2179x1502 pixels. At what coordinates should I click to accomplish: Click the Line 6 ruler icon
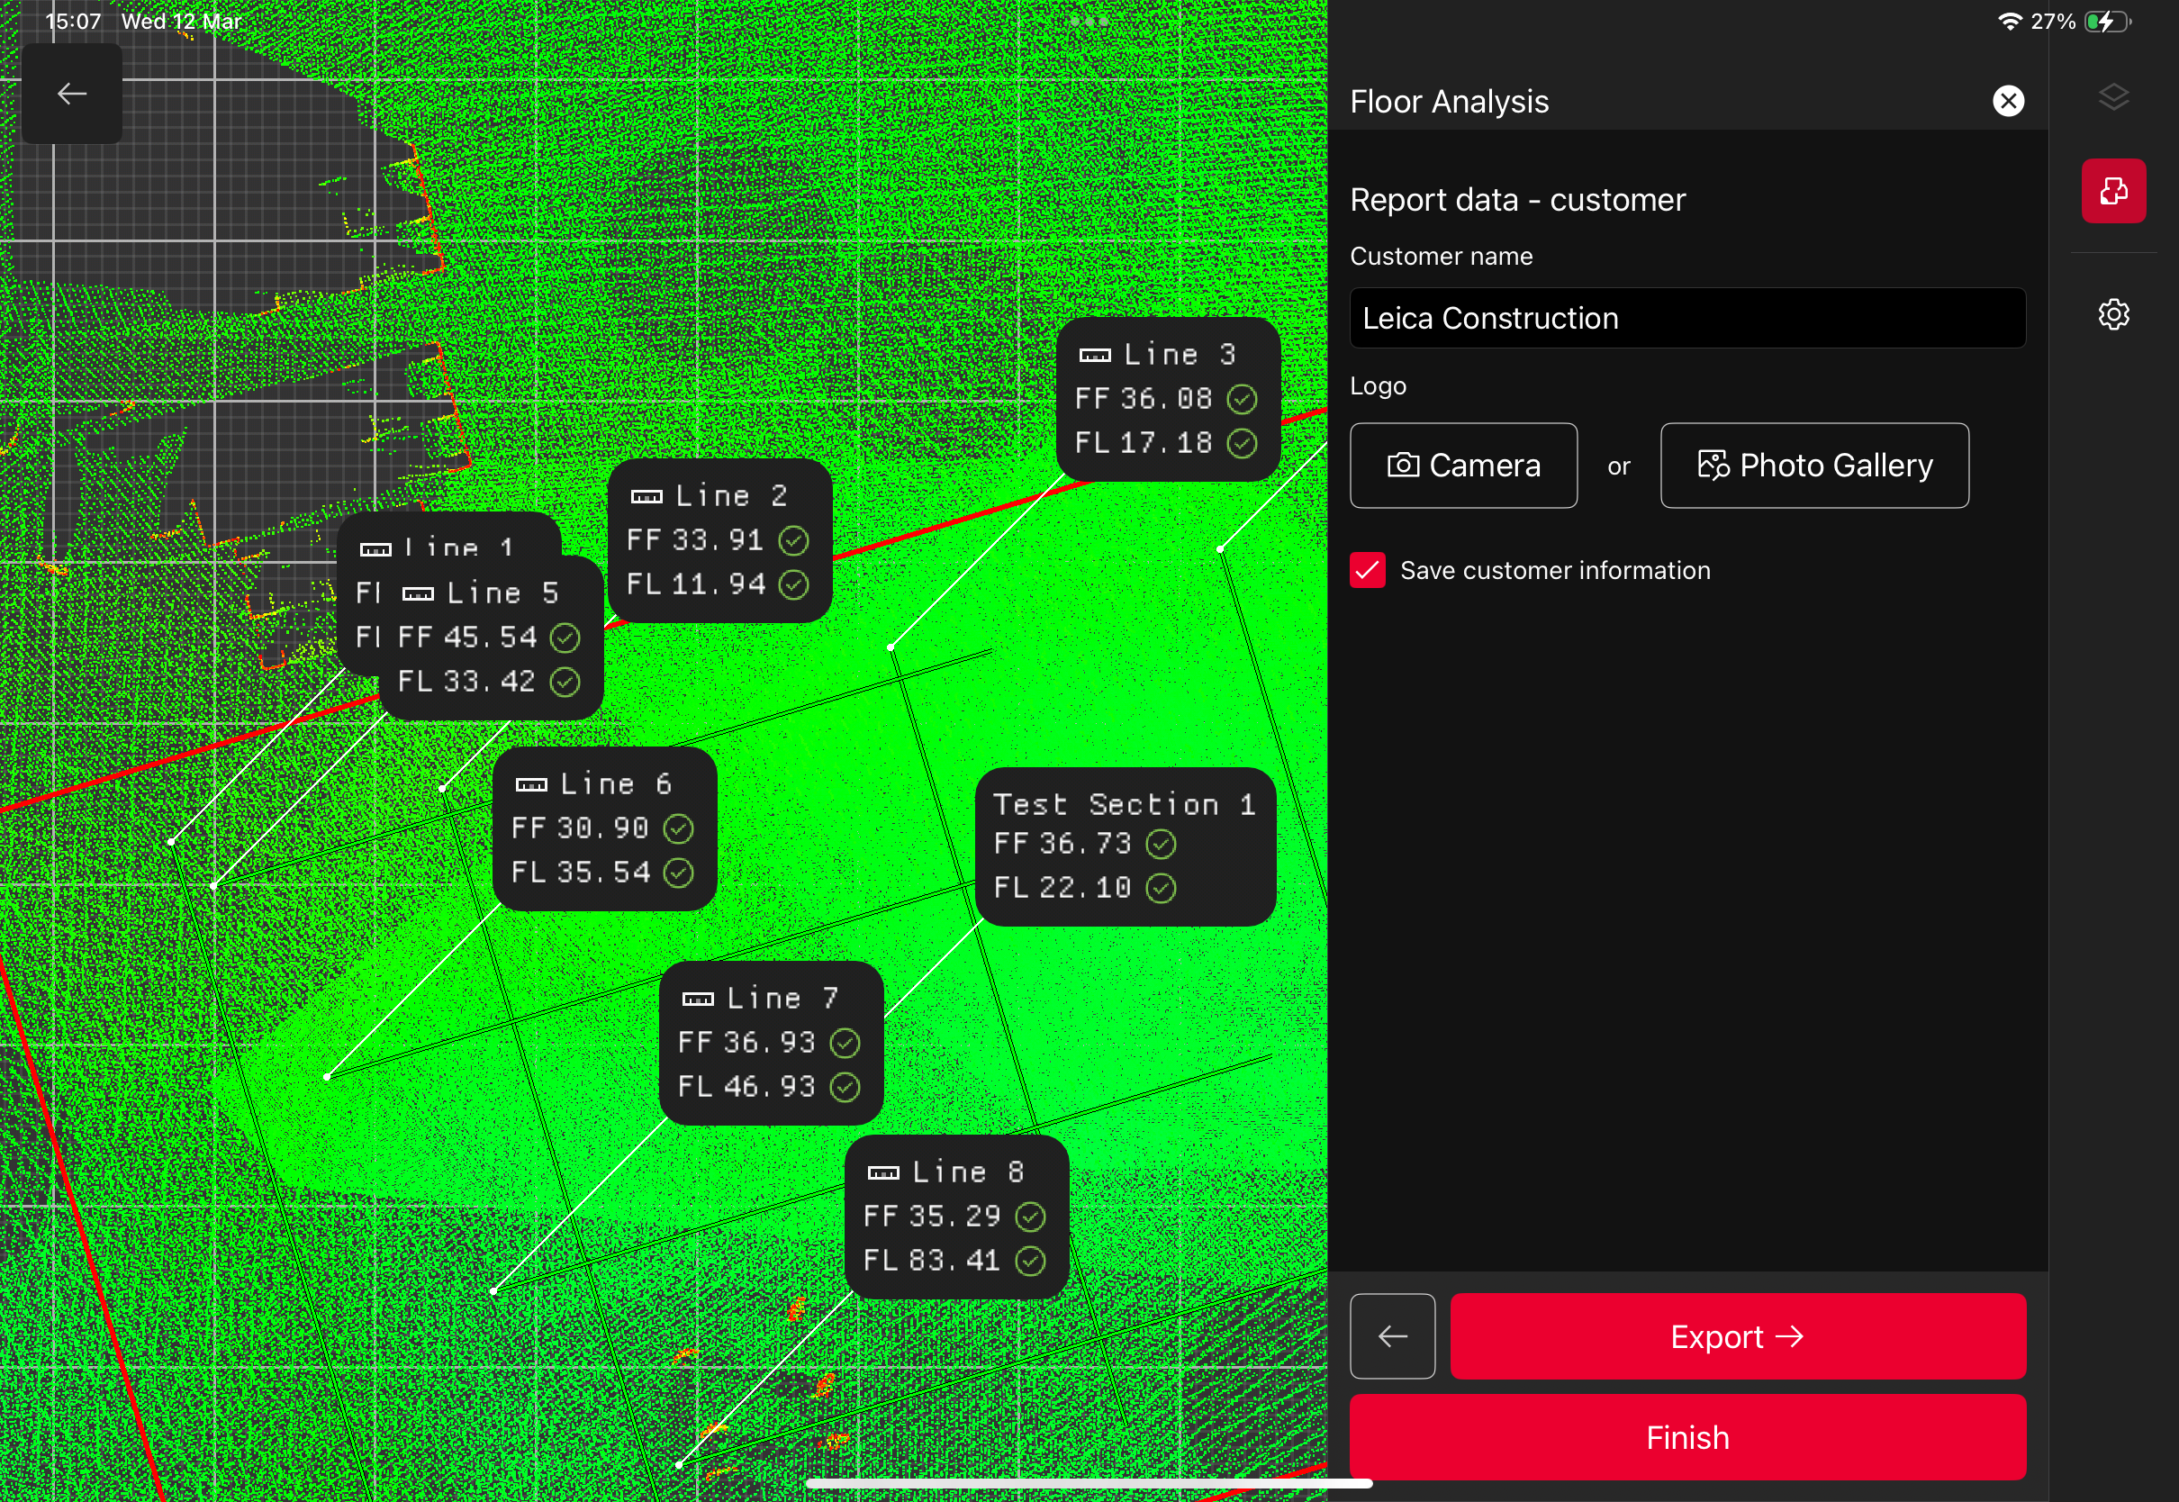point(530,785)
